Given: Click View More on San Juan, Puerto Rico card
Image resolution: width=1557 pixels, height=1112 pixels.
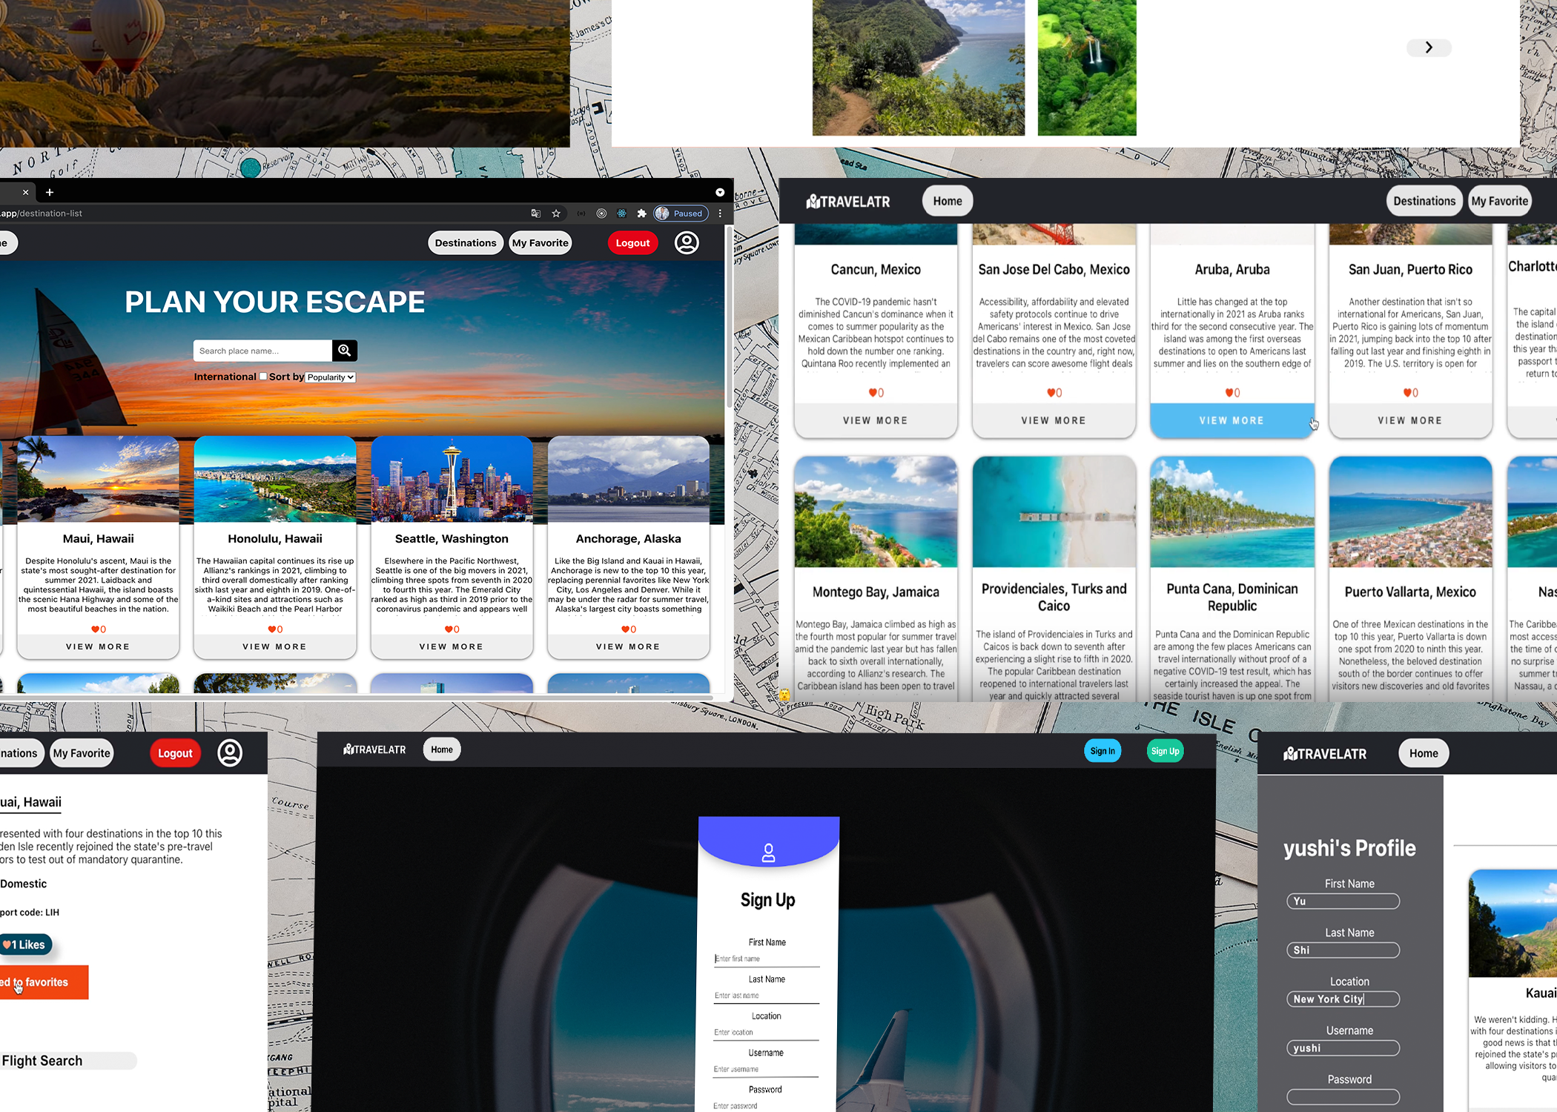Looking at the screenshot, I should coord(1410,420).
